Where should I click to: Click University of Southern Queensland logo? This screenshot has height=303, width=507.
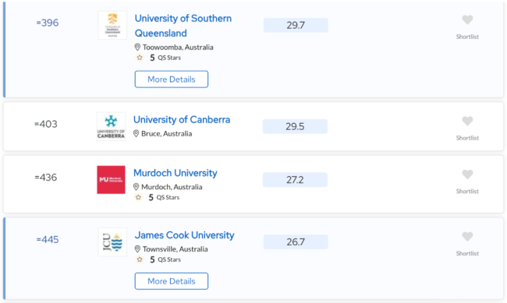click(112, 25)
